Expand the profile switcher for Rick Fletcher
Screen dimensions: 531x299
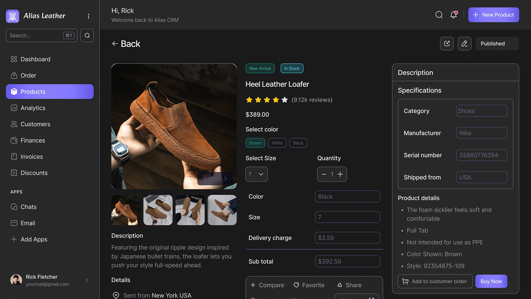tap(87, 280)
